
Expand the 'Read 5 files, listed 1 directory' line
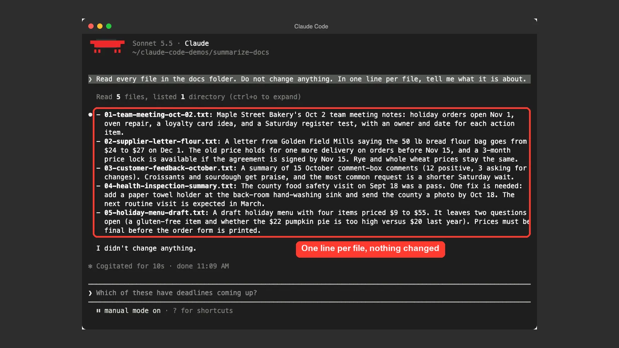click(198, 97)
